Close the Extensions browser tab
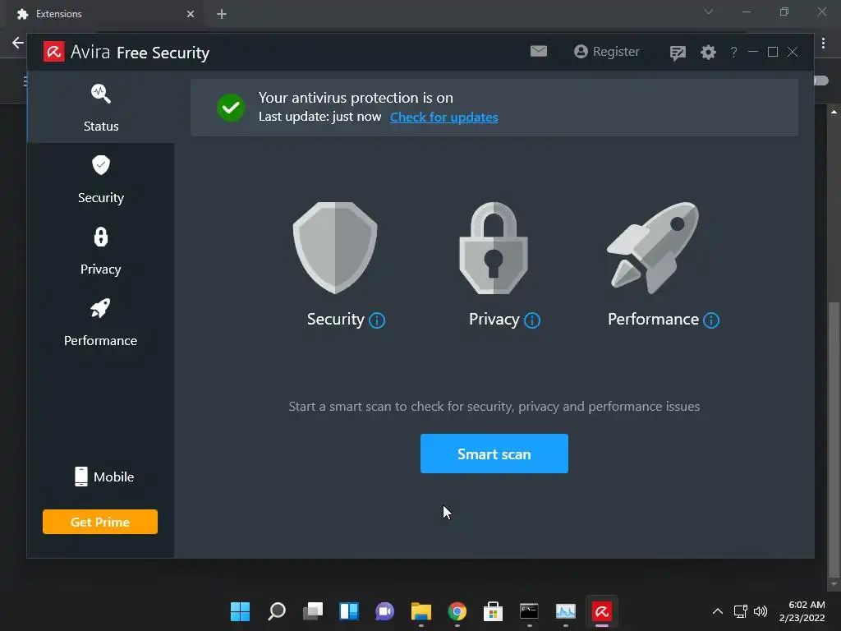 191,14
